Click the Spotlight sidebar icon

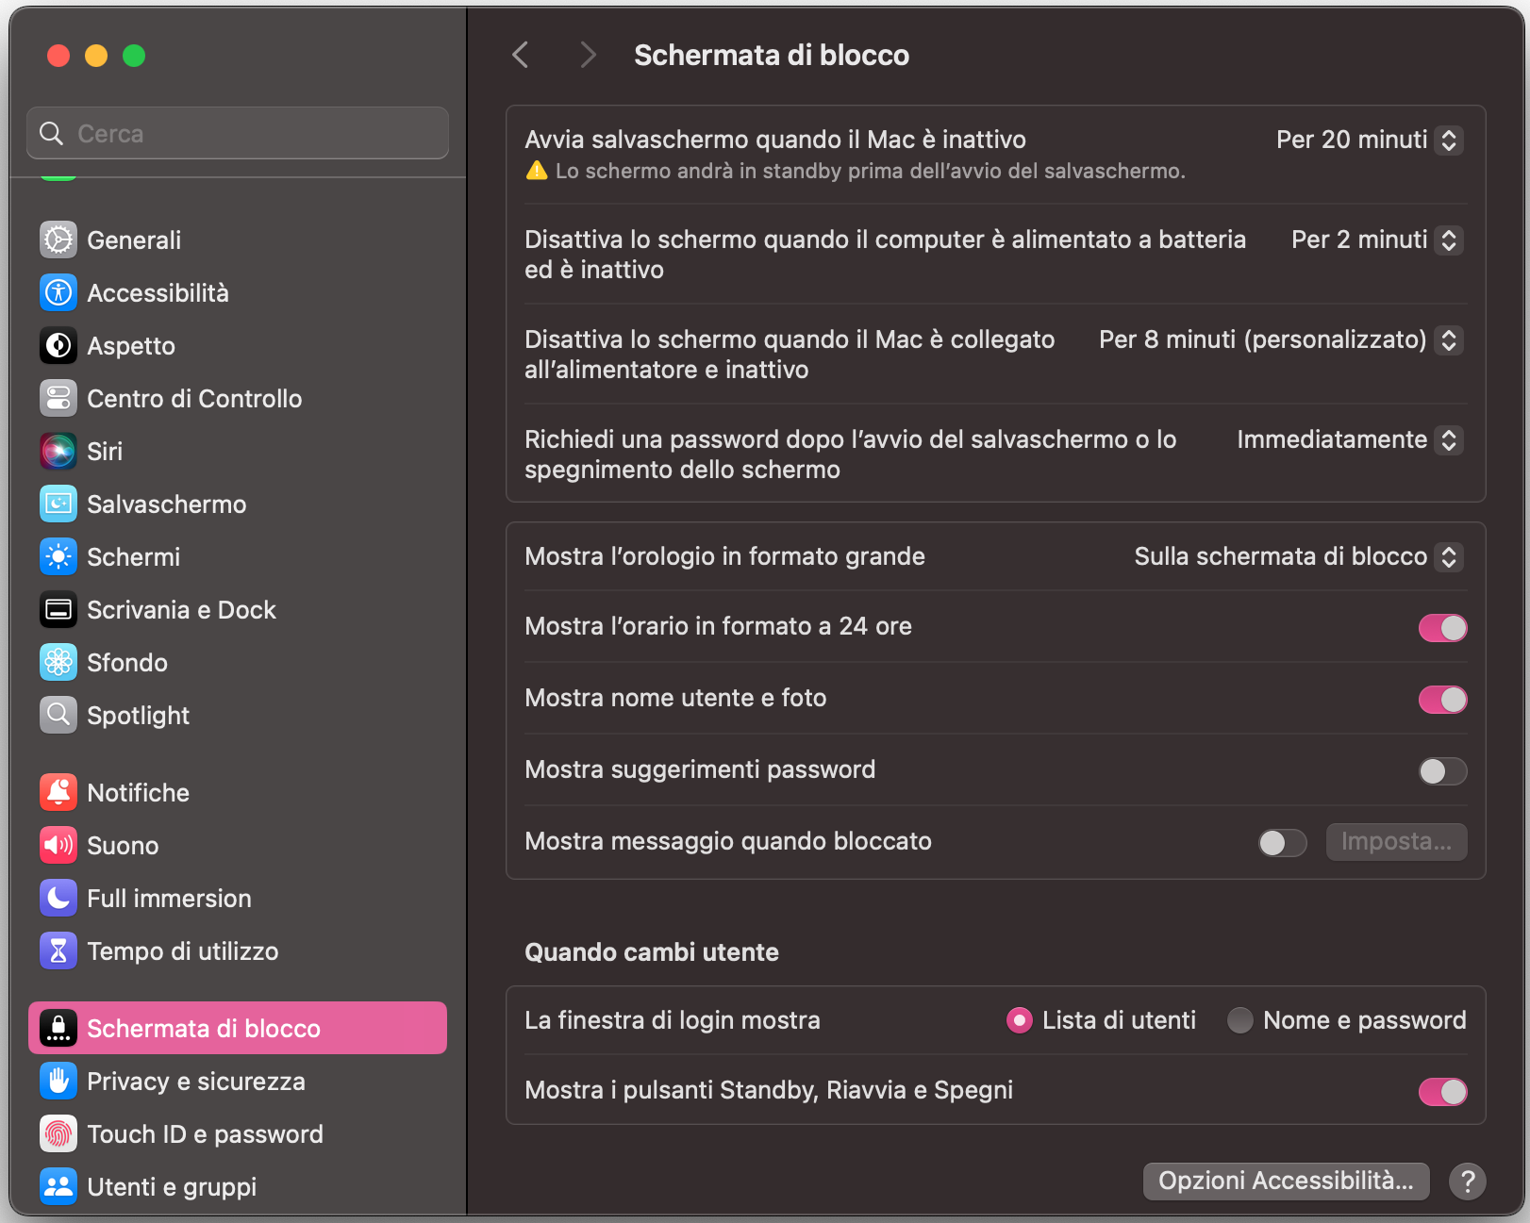pyautogui.click(x=58, y=715)
